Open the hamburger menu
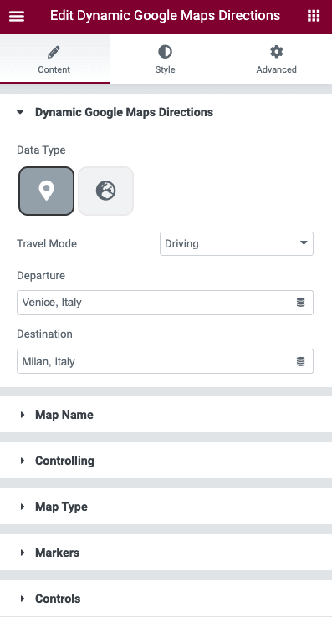Image resolution: width=332 pixels, height=617 pixels. point(17,16)
